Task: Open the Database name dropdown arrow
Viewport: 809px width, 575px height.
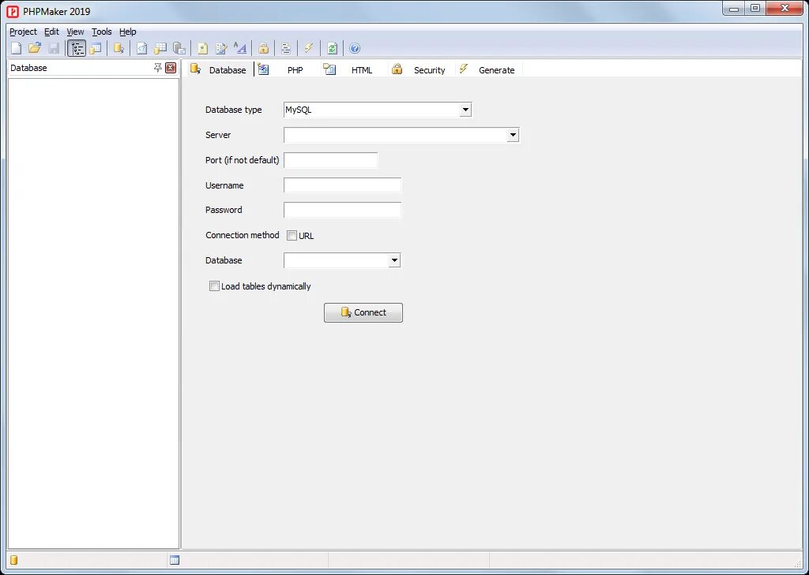Action: (x=394, y=261)
